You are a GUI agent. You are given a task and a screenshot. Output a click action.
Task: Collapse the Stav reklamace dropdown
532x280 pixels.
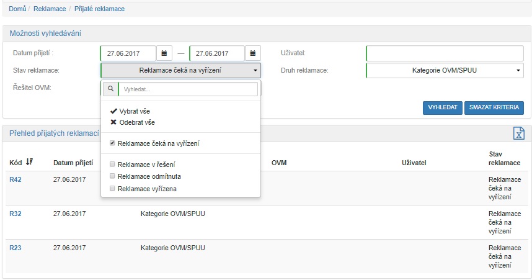[180, 70]
